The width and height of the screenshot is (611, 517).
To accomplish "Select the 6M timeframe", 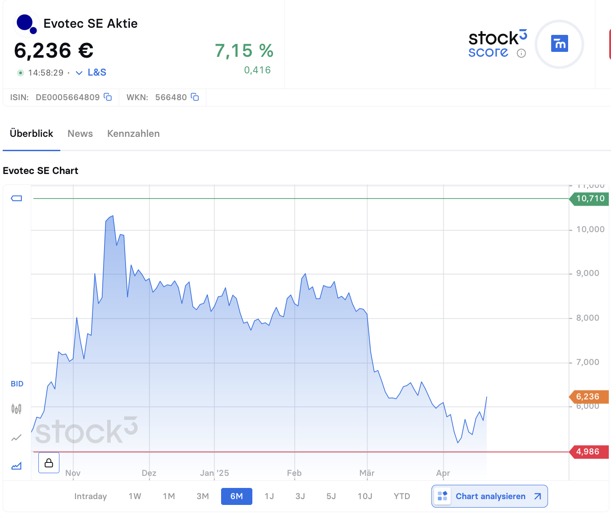I will point(237,496).
